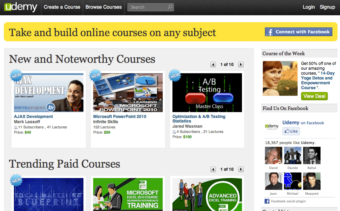340x211 pixels.
Task: Click Juan's Facebook profile photo
Action: 274,181
